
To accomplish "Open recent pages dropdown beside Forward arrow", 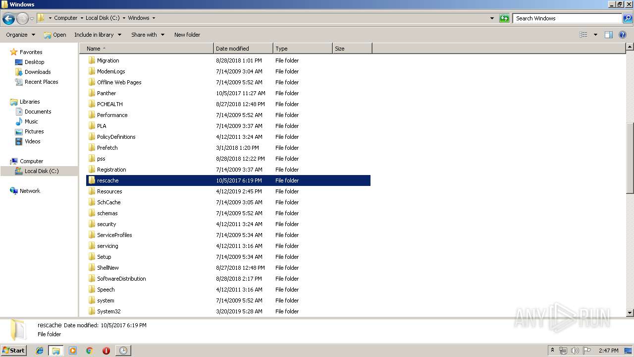I will [32, 19].
